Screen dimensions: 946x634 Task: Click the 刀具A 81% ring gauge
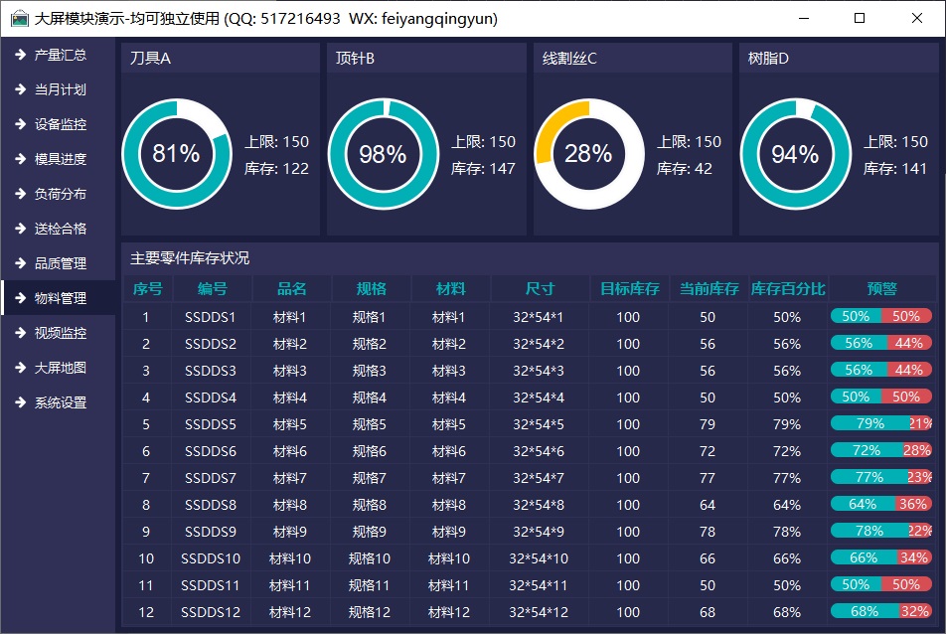point(176,154)
